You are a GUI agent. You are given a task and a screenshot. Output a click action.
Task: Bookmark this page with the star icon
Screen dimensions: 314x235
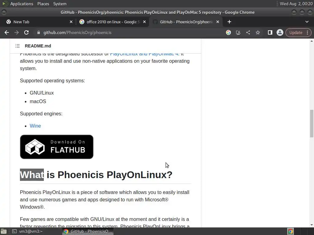click(258, 32)
